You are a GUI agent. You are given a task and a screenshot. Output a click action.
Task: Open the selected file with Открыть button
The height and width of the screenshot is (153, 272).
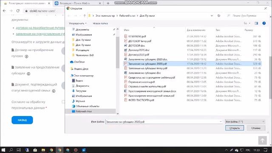click(x=235, y=128)
